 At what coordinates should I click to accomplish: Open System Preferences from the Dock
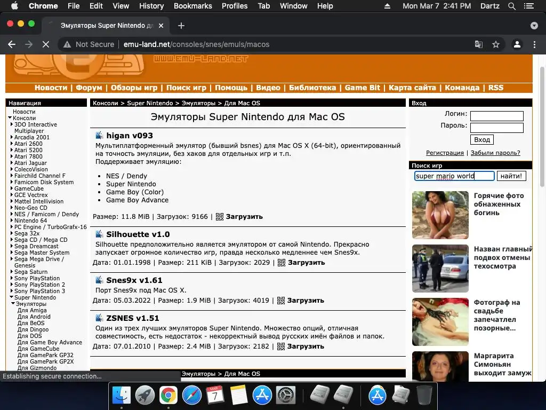coord(286,396)
